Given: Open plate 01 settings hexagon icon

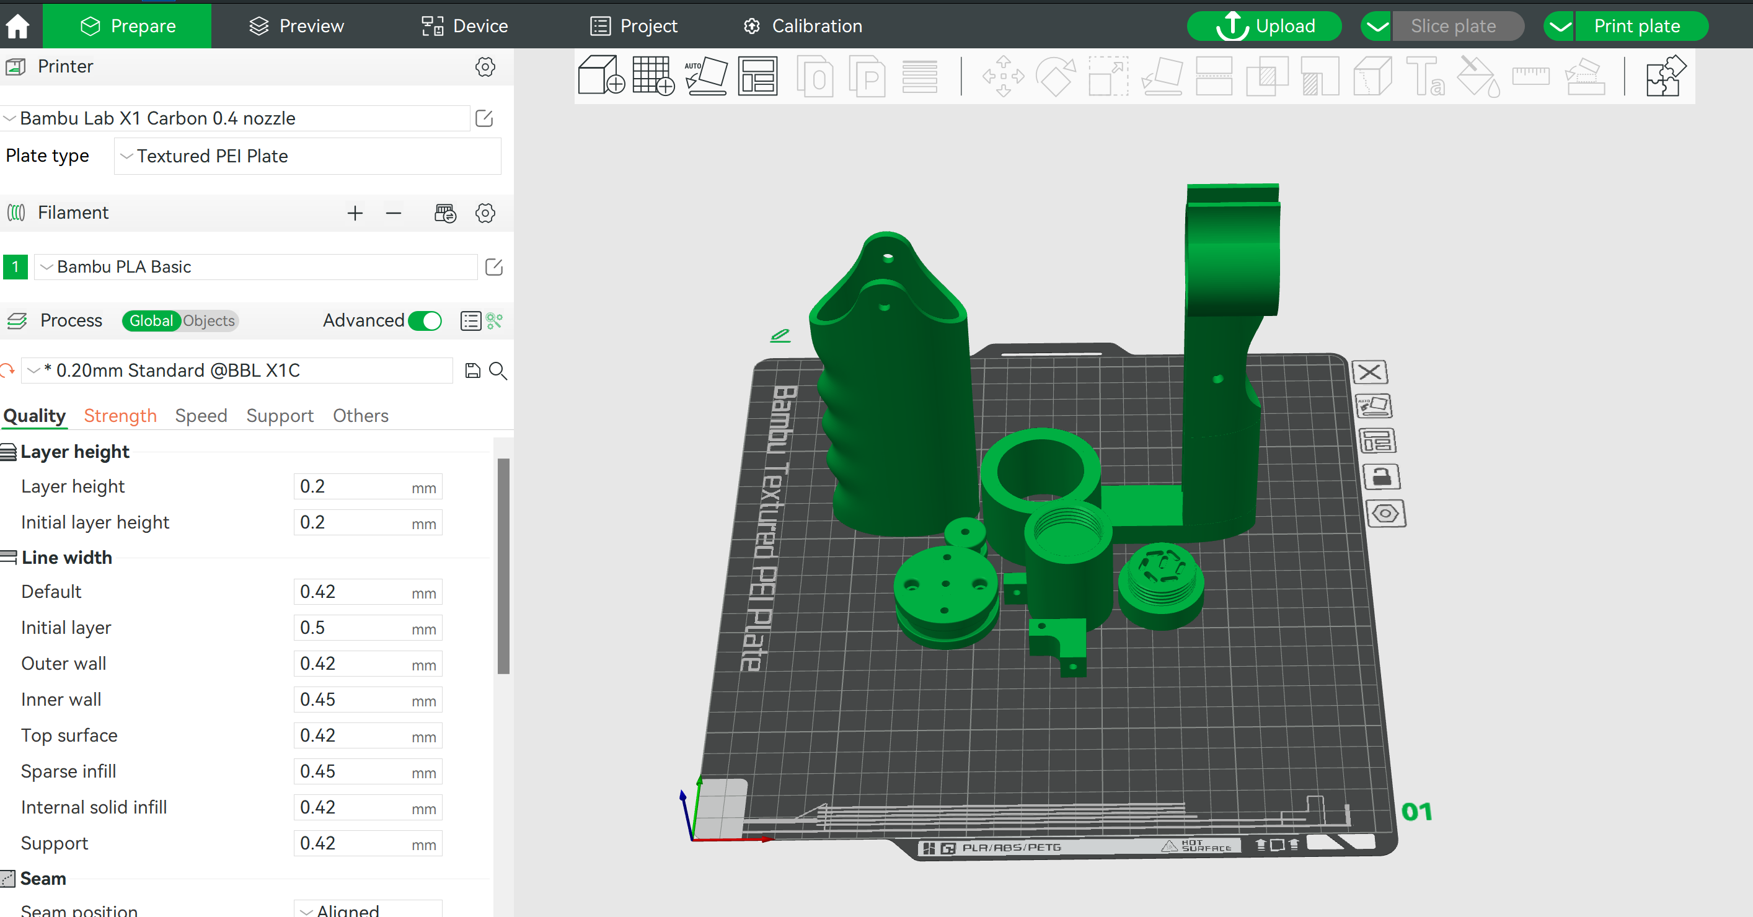Looking at the screenshot, I should pos(1385,513).
